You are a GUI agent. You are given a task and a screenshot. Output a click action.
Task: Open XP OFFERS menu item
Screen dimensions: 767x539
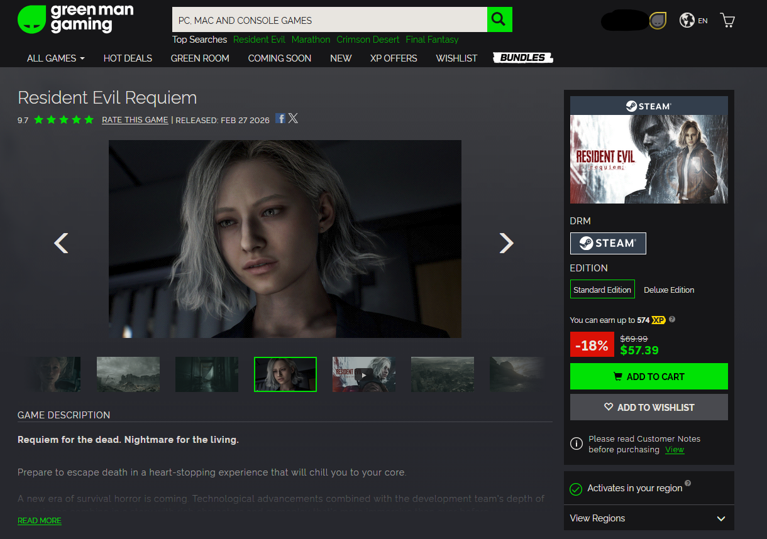click(394, 58)
